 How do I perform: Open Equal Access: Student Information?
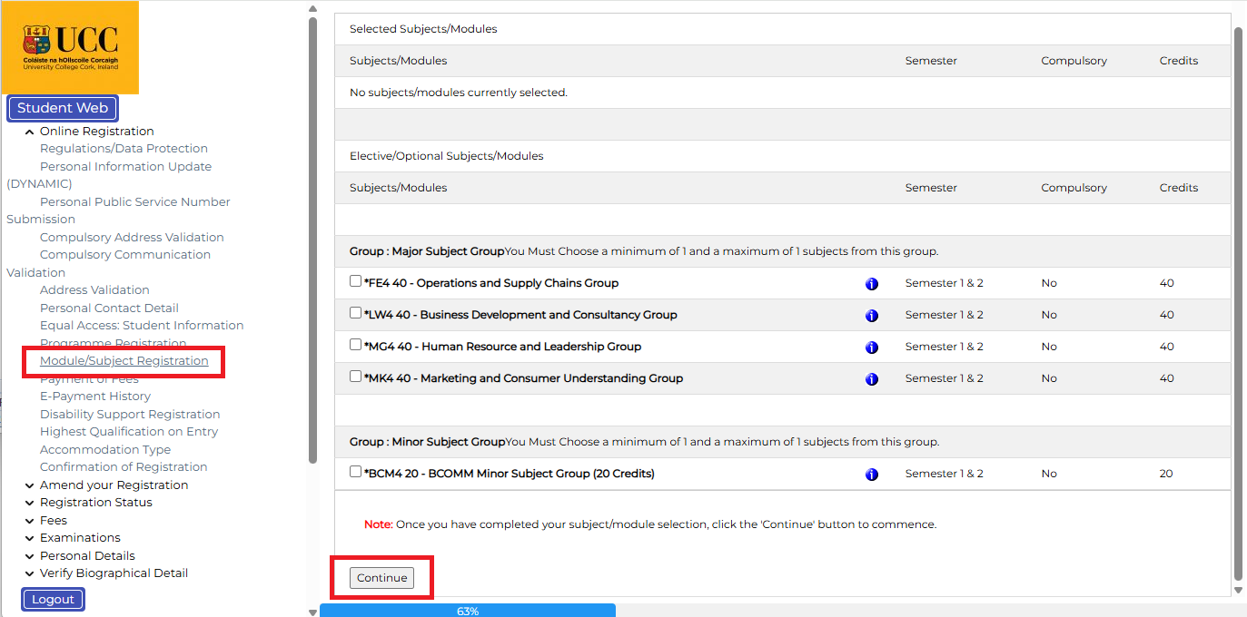pyautogui.click(x=142, y=326)
